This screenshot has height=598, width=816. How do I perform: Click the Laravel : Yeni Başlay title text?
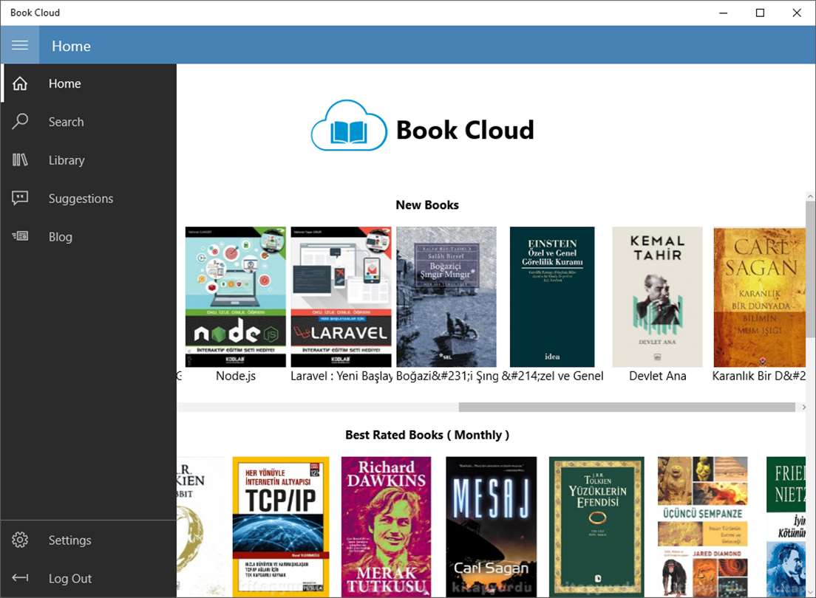[341, 376]
